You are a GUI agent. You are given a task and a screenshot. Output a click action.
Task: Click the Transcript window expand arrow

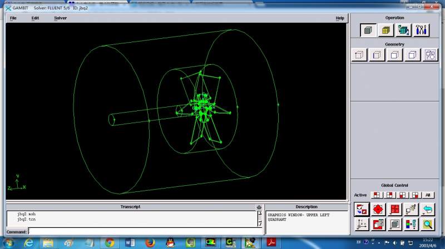[259, 207]
